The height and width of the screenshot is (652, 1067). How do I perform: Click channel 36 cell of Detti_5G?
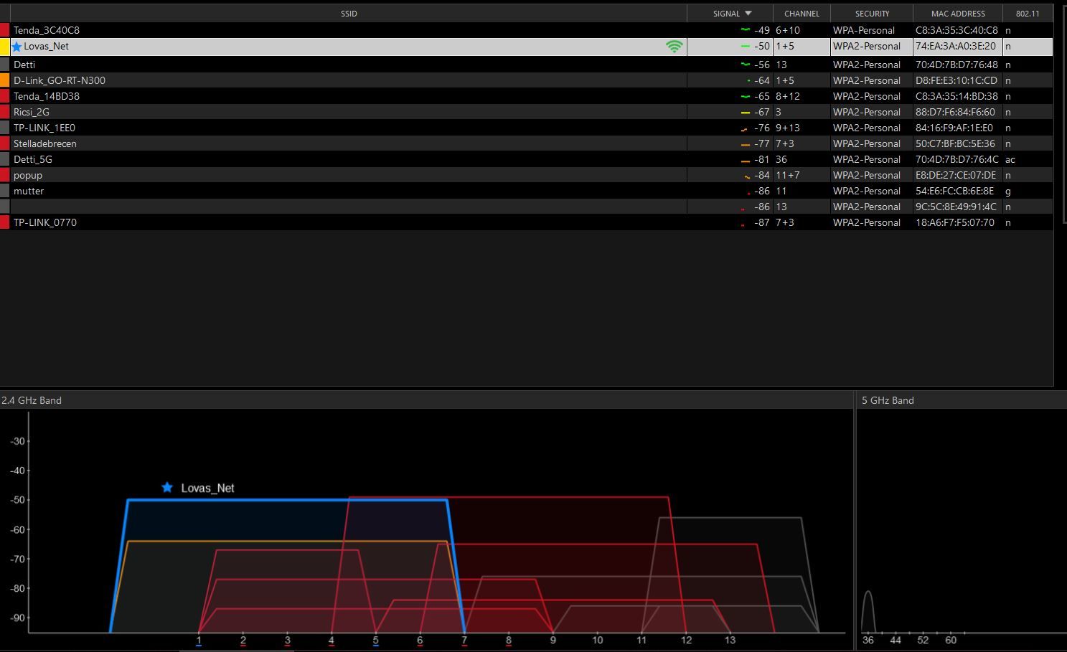(x=781, y=159)
